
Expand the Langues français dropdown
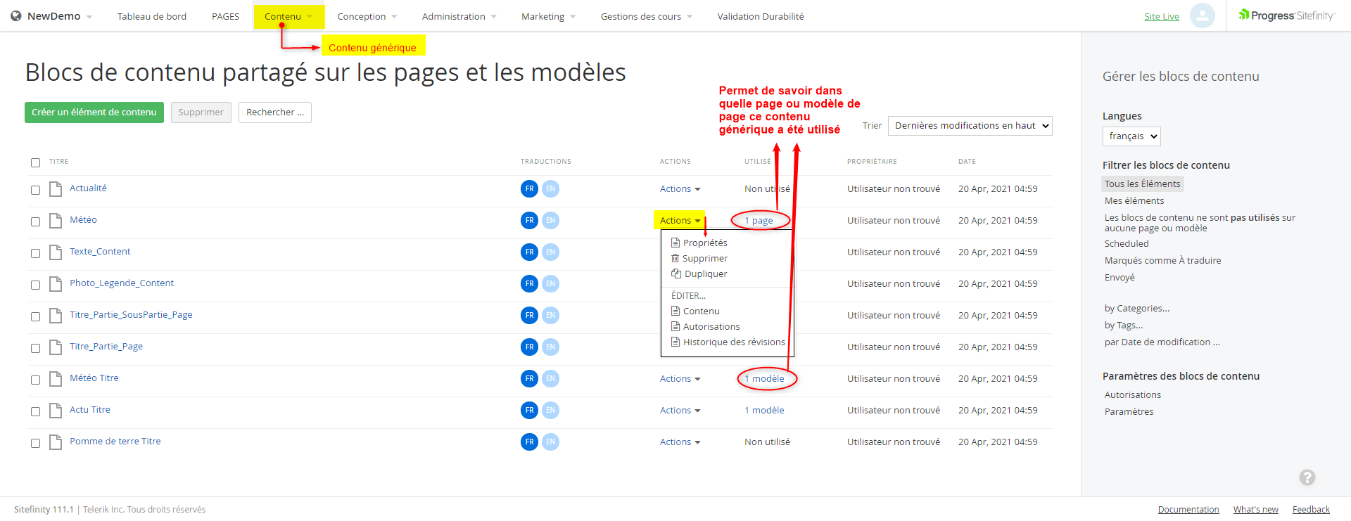pyautogui.click(x=1131, y=136)
